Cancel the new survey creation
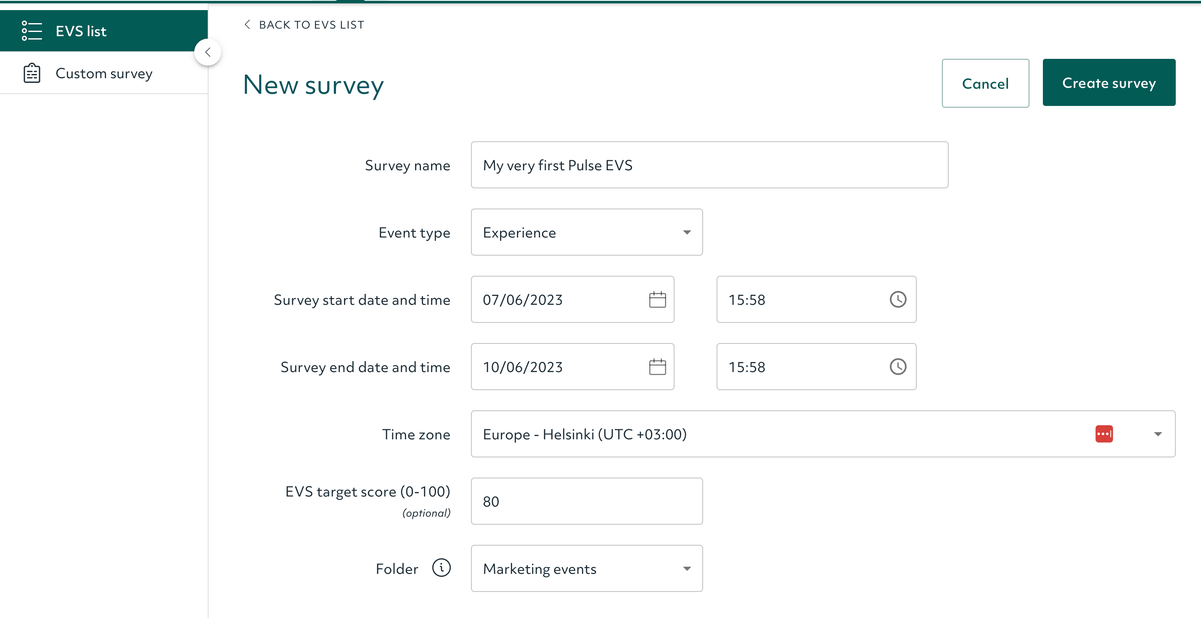This screenshot has height=618, width=1201. 985,83
